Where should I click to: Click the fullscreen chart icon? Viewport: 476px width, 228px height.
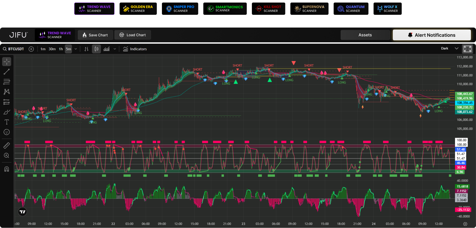(x=467, y=49)
